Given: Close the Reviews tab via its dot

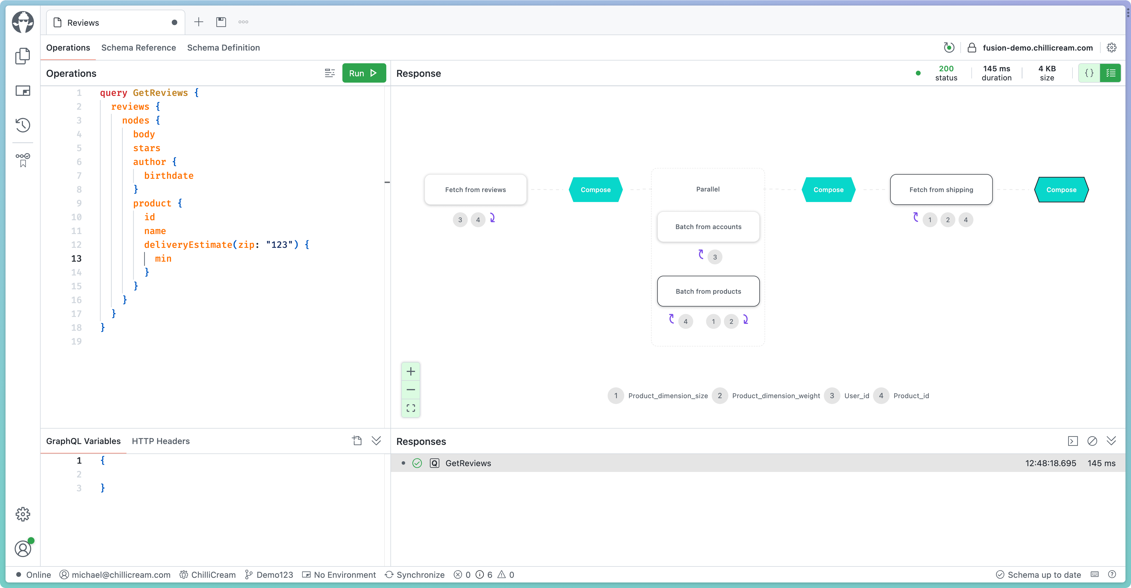Looking at the screenshot, I should (x=174, y=22).
